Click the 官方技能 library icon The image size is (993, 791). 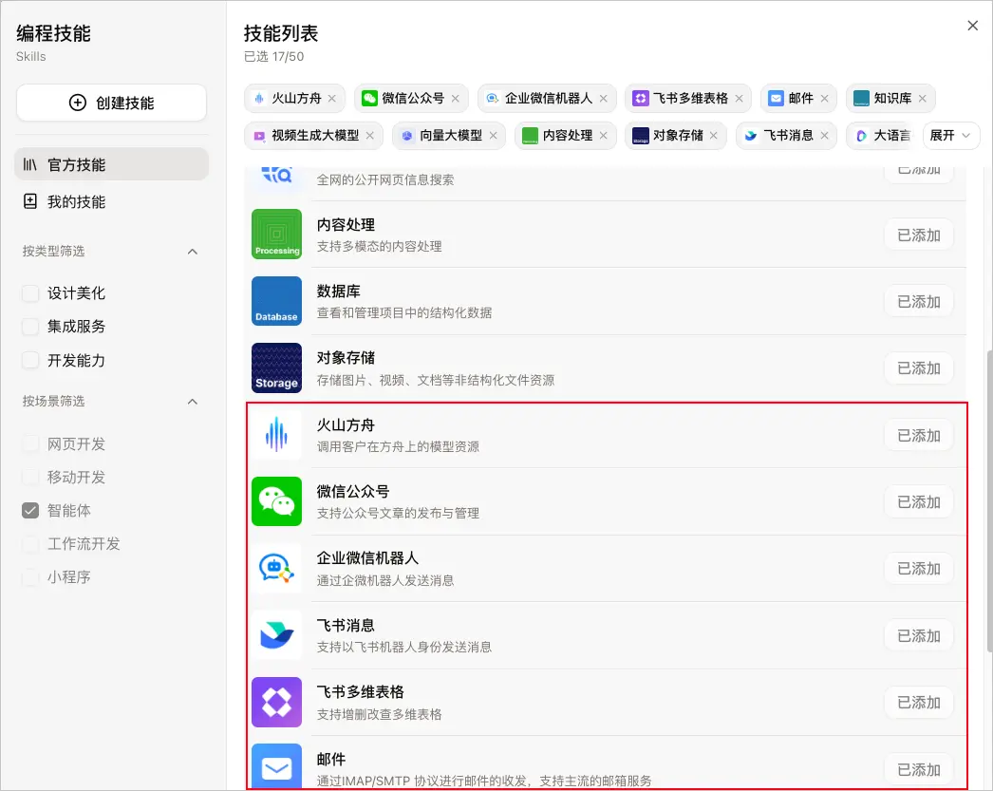point(29,164)
